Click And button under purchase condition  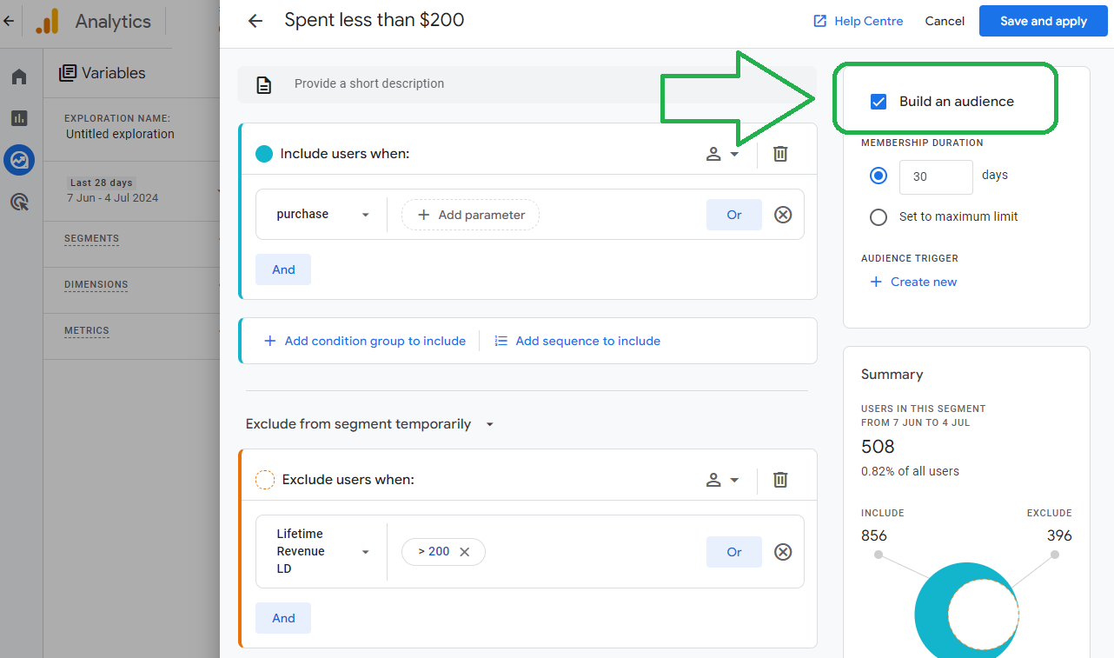click(283, 269)
